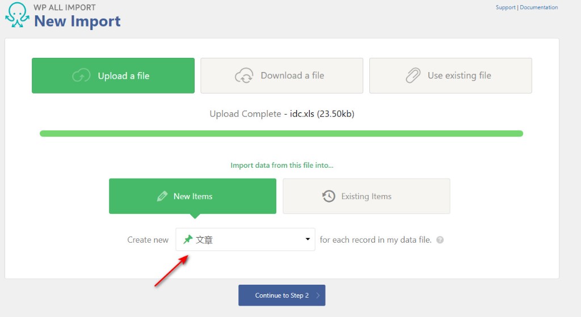Screen dimensions: 581x317
Task: Click the paperclip icon for existing file
Action: [412, 75]
